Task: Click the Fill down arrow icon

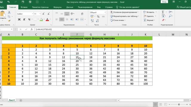Action: [163, 16]
